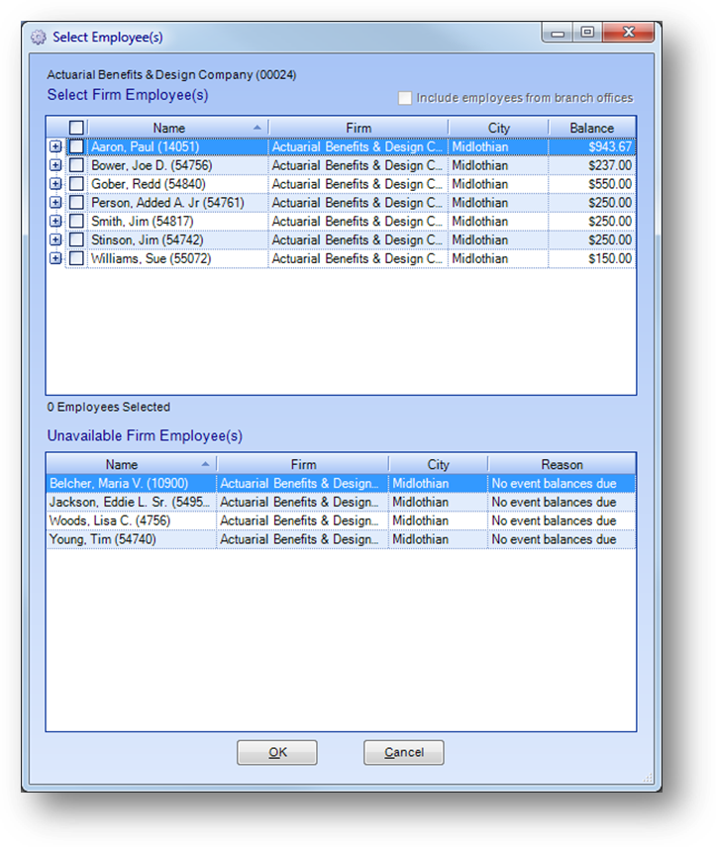Select the name Smith, Jim (54817)
Screen dimensions: 716x847
(143, 222)
